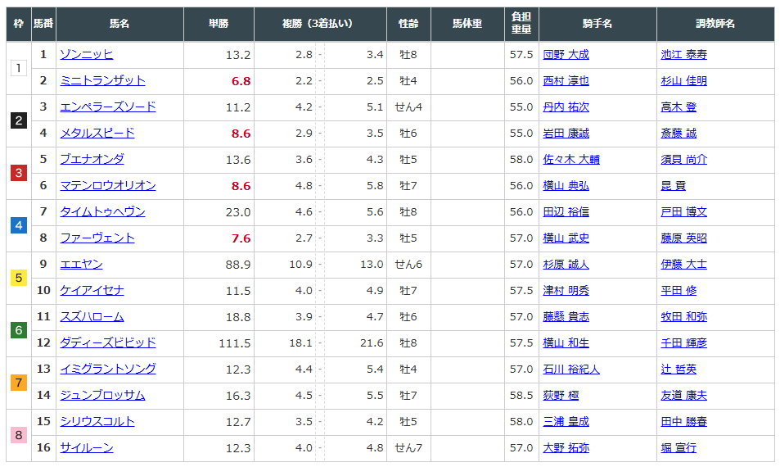Click the 単勝 column header
Screen dimensions: 780x467
point(219,24)
